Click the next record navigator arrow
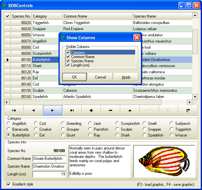 [52, 110]
